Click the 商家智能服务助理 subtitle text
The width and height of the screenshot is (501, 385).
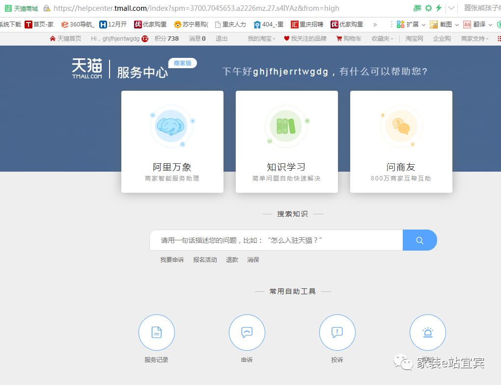172,179
